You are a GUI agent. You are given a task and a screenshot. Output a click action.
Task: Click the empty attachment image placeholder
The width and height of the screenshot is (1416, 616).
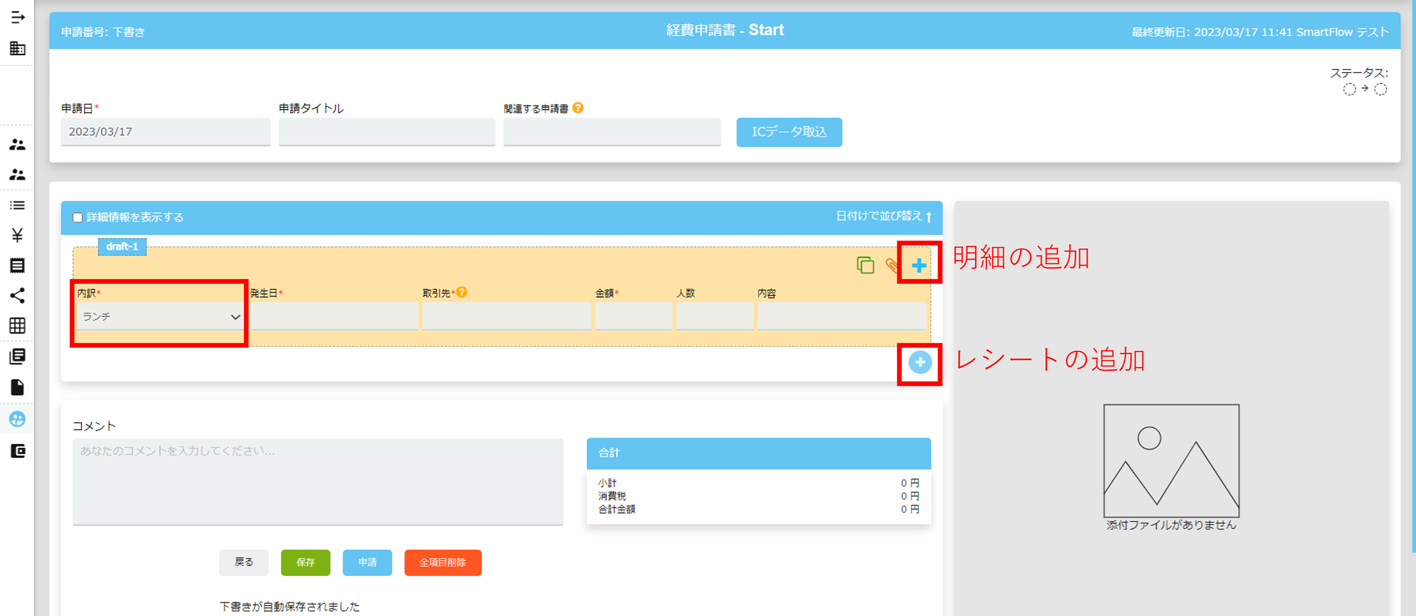point(1171,461)
